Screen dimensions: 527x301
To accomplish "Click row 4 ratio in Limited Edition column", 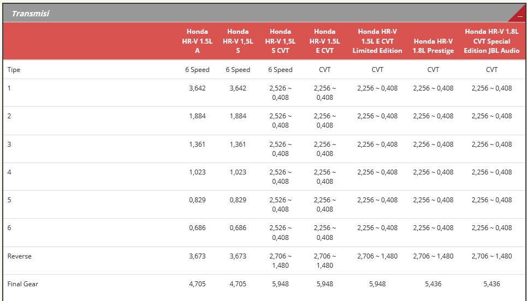I will pyautogui.click(x=377, y=172).
